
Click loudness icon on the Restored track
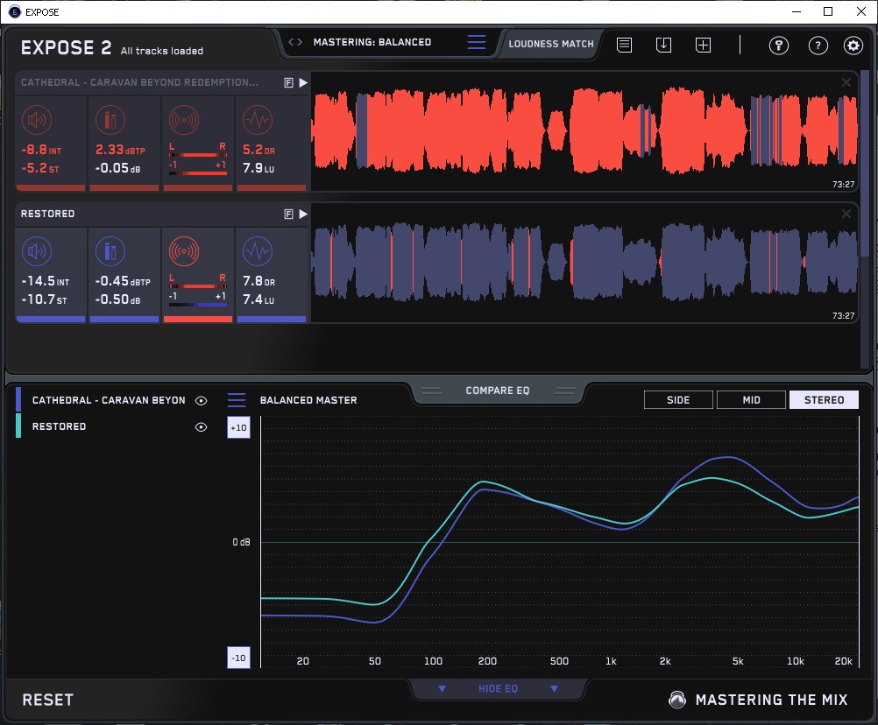(37, 253)
